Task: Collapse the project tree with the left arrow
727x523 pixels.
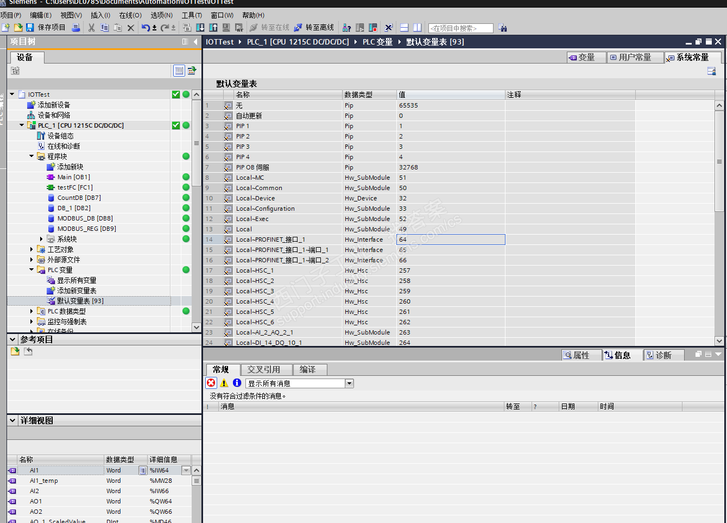Action: pos(195,41)
